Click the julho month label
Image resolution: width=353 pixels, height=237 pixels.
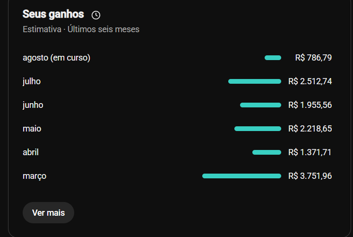point(32,81)
